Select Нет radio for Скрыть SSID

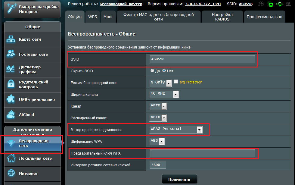pyautogui.click(x=164, y=71)
